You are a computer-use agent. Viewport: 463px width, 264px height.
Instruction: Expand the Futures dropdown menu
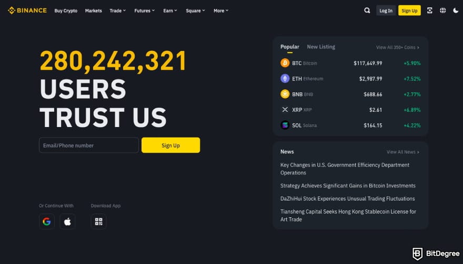[144, 10]
